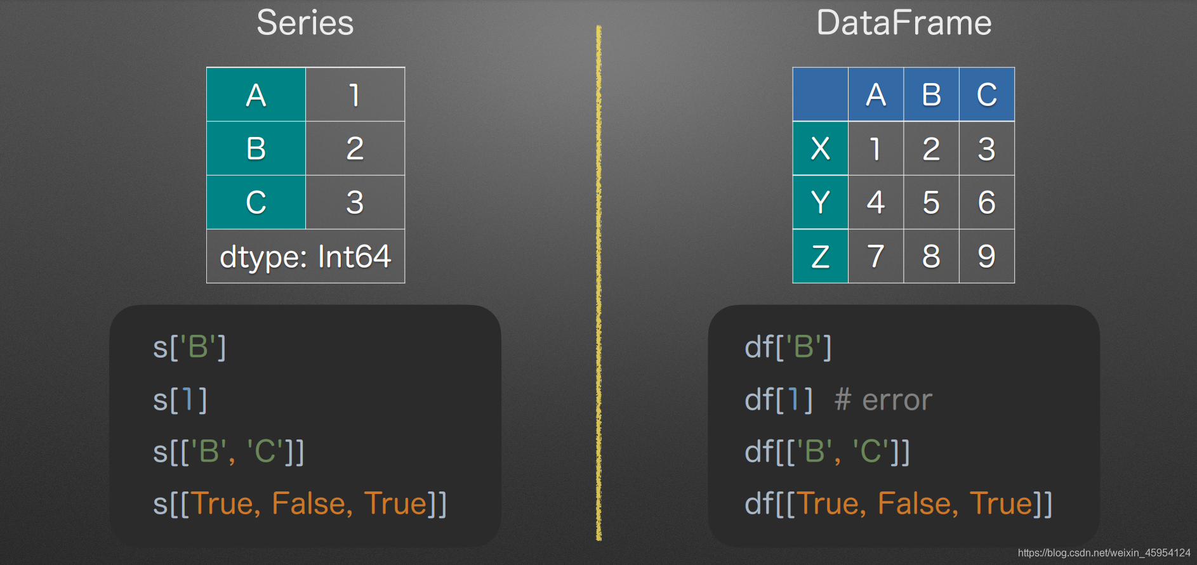Click the 'DataFrame' heading
1197x565 pixels.
pos(904,23)
